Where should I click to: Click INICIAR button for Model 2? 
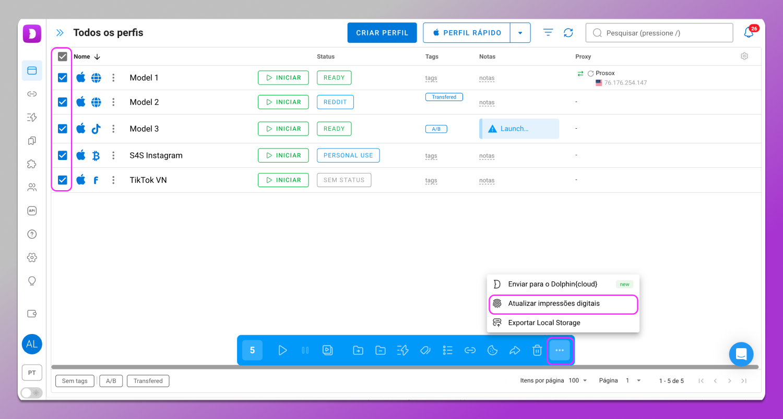coord(283,102)
